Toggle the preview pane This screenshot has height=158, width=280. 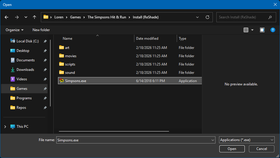tap(262, 30)
